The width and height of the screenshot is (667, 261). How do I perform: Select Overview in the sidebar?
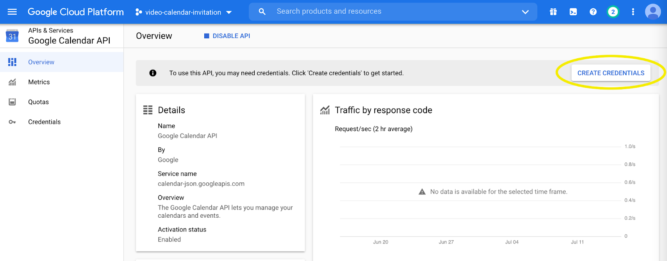click(x=62, y=62)
